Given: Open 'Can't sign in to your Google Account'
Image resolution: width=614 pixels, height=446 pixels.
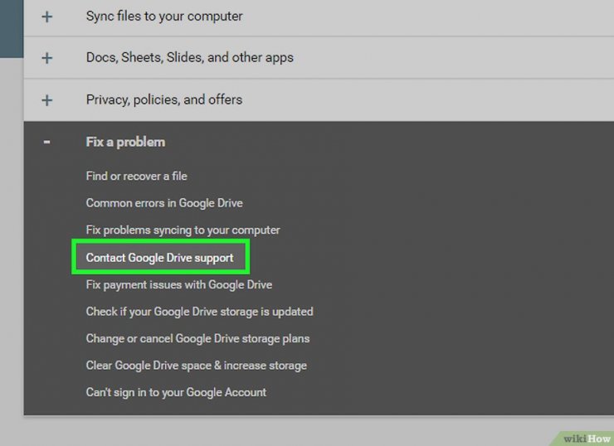Looking at the screenshot, I should click(176, 392).
